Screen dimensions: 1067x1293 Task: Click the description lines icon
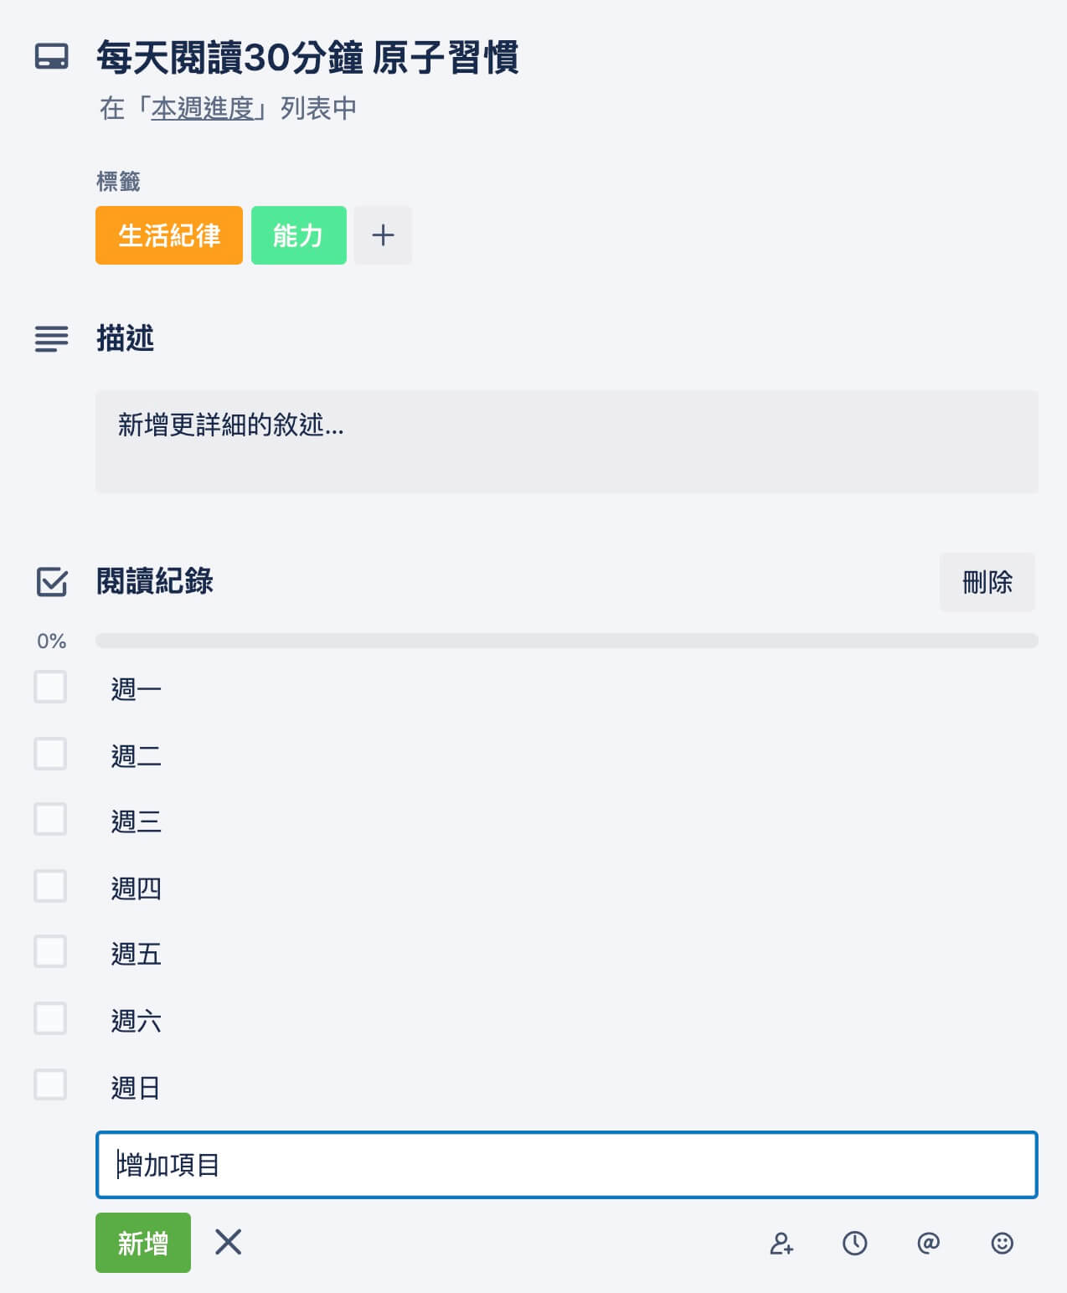51,338
